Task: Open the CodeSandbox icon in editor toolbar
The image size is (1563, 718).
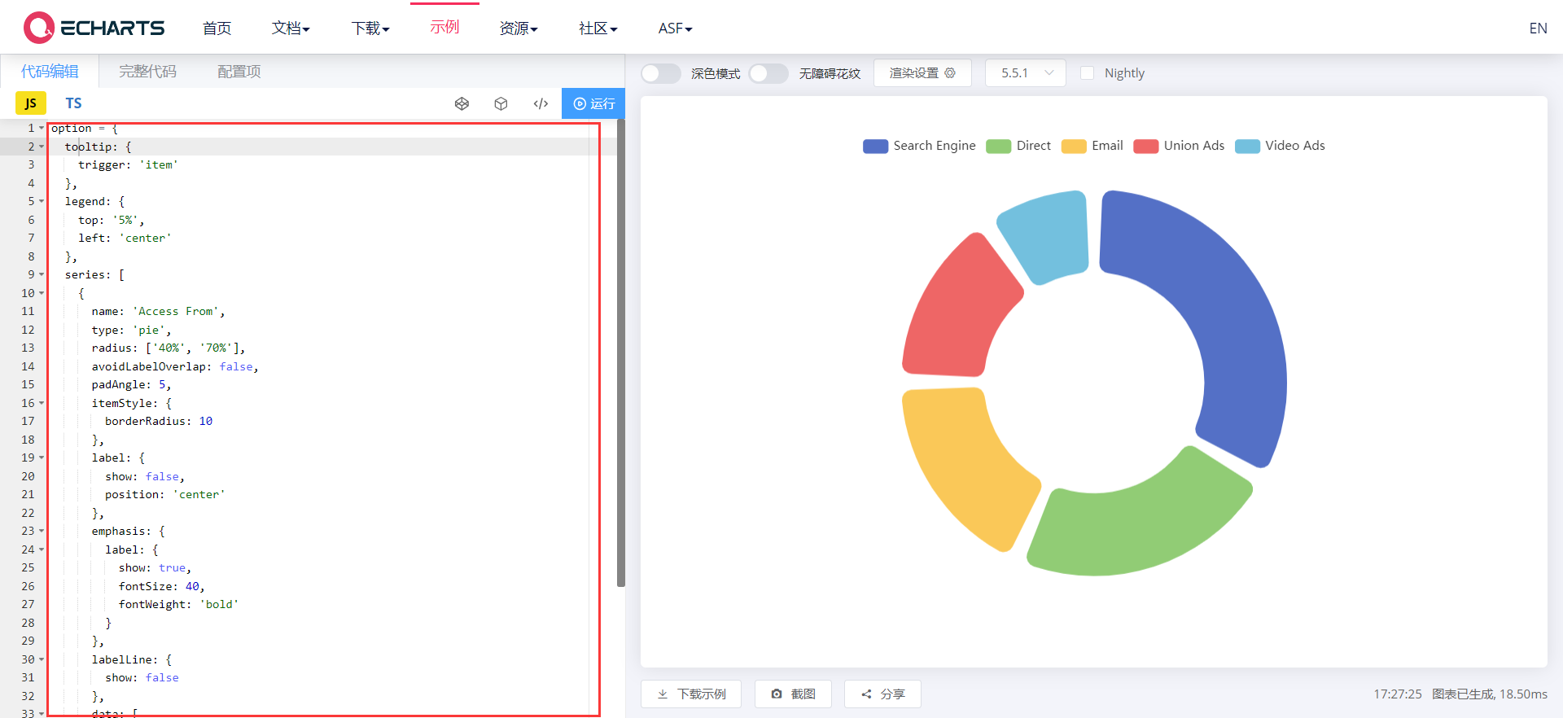Action: 501,103
